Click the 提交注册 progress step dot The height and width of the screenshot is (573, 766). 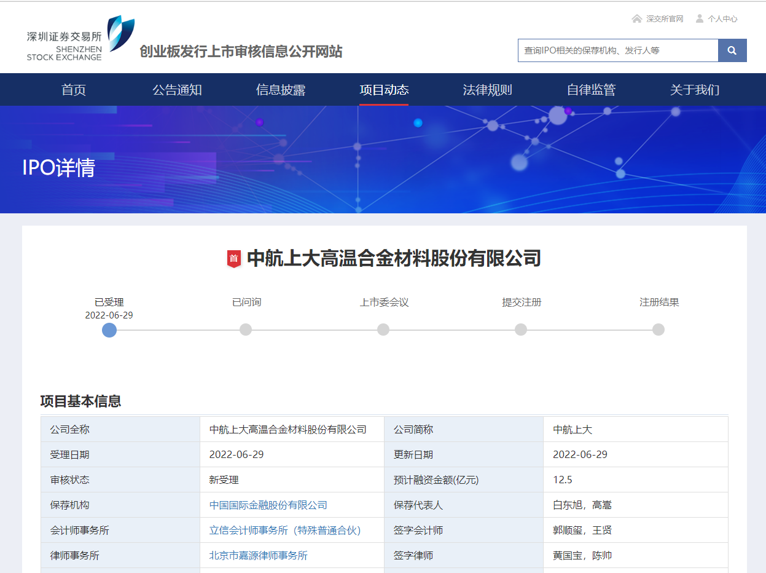[x=521, y=330]
